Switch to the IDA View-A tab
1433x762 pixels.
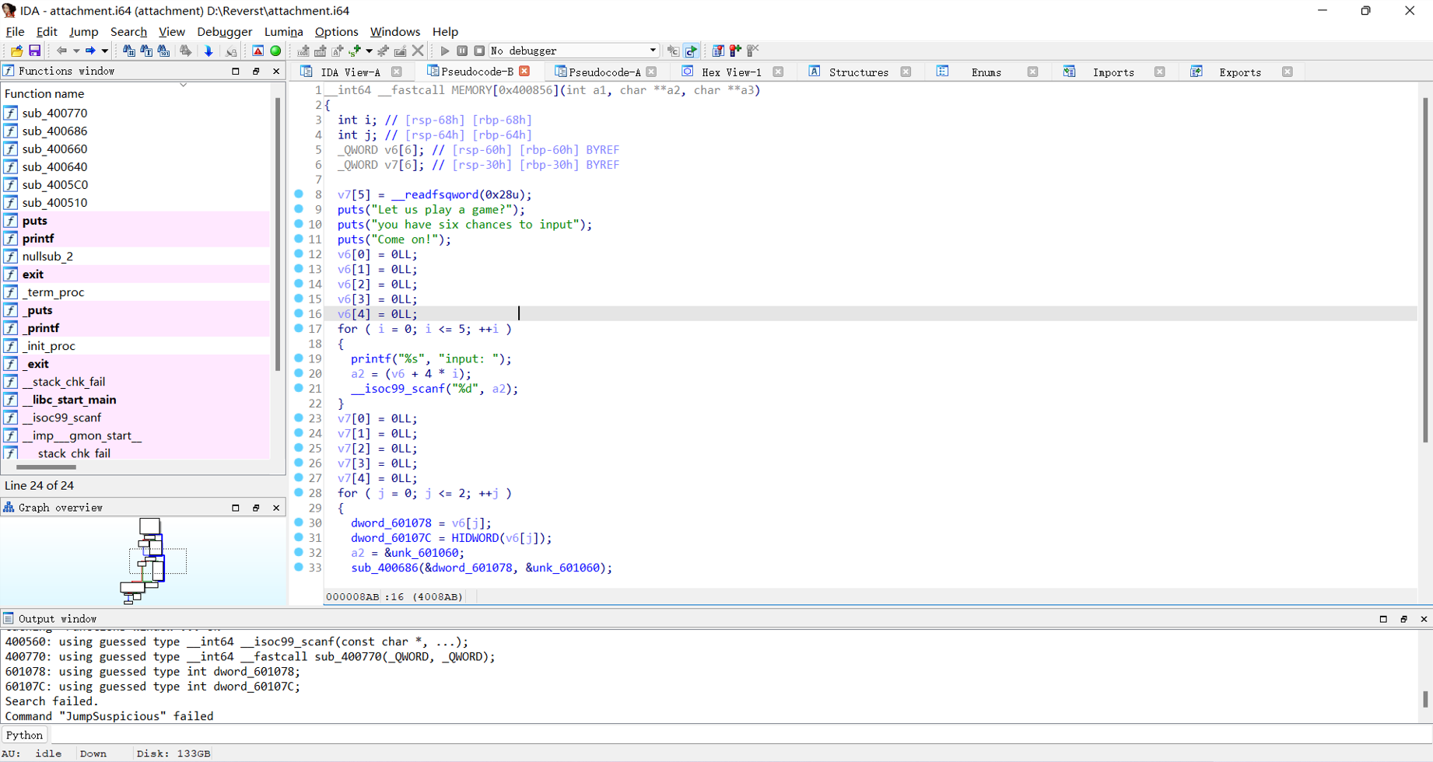click(x=350, y=72)
